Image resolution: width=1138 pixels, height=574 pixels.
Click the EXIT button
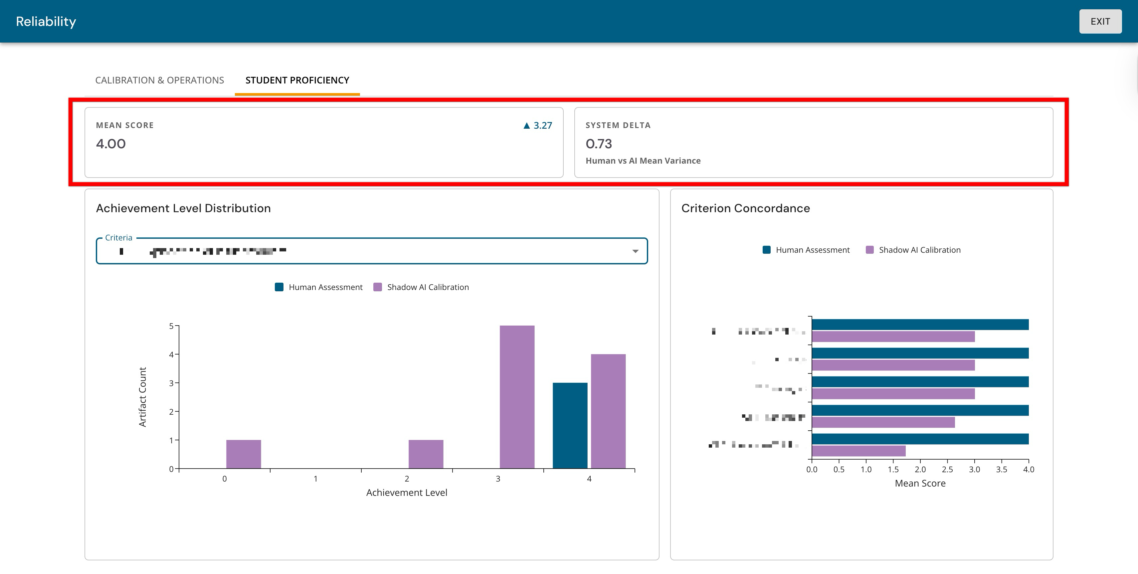(x=1100, y=21)
